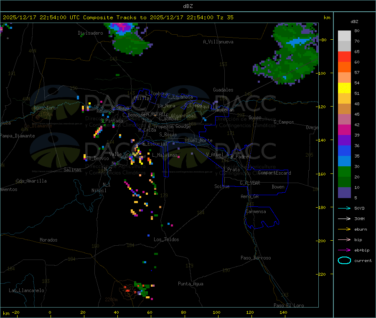Click the 50YD cyan arrow legend icon
Screen dimensions: 376x318
point(344,208)
